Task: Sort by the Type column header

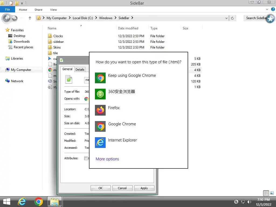Action: coord(154,28)
